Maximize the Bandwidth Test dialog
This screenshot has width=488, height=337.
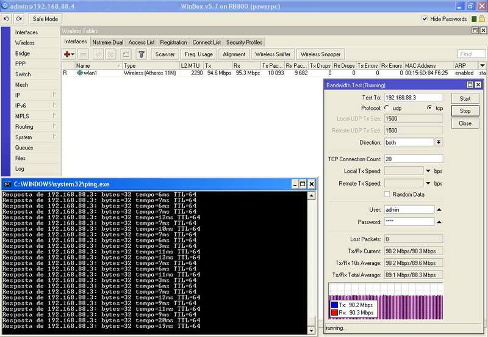click(470, 85)
